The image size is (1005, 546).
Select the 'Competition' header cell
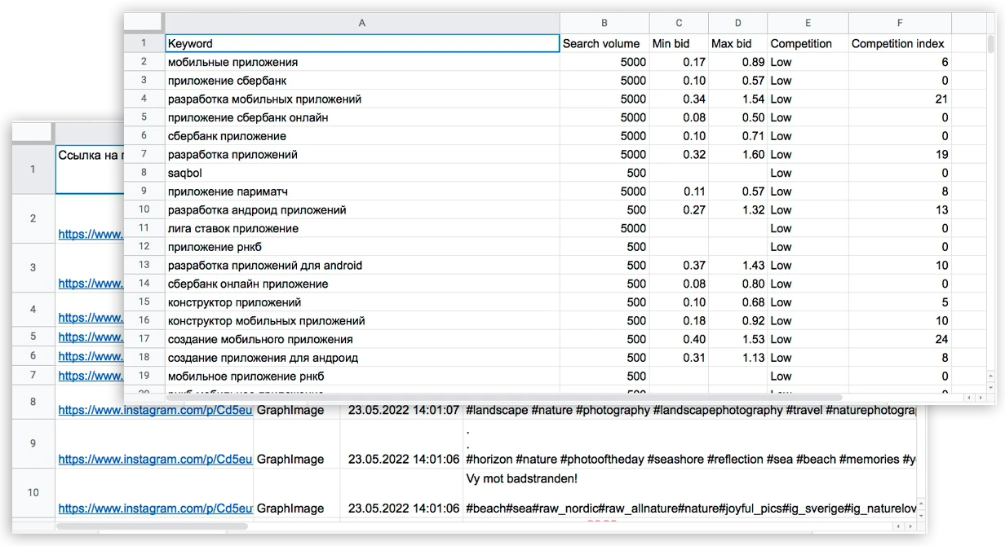coord(808,44)
